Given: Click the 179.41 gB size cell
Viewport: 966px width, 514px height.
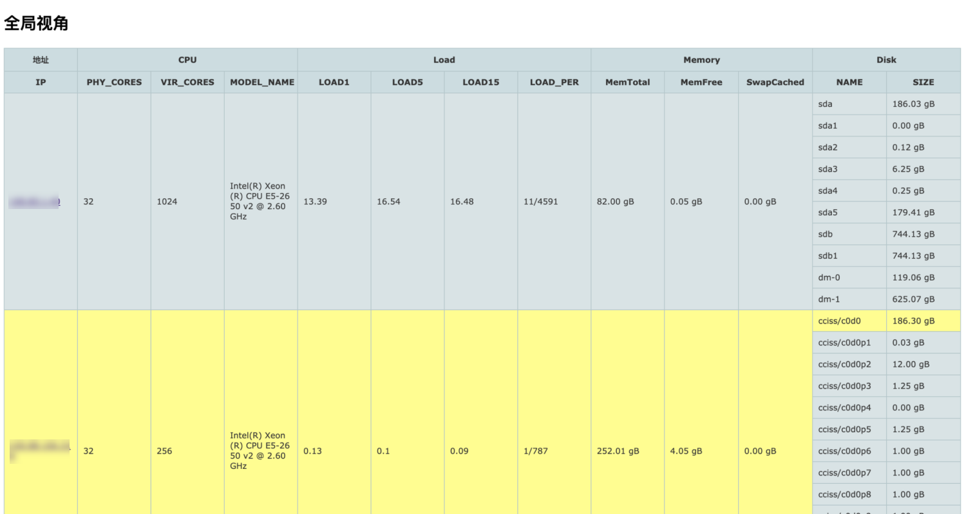Looking at the screenshot, I should pos(923,213).
